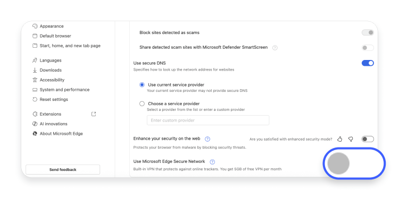The height and width of the screenshot is (199, 399).
Task: Select Choose a service provider radio
Action: (x=142, y=103)
